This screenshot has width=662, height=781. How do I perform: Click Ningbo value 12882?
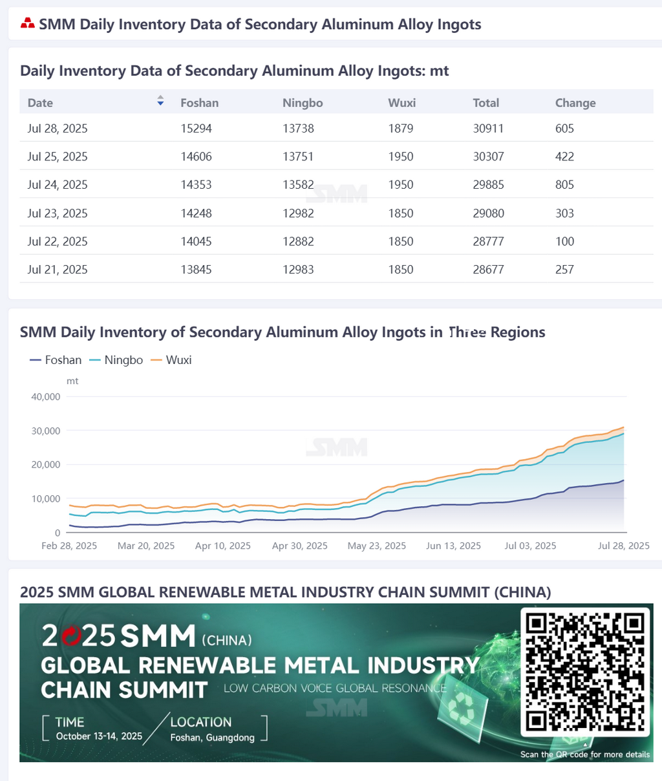(x=298, y=241)
